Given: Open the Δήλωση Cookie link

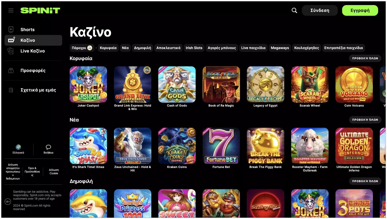Looking at the screenshot, I should (x=54, y=171).
